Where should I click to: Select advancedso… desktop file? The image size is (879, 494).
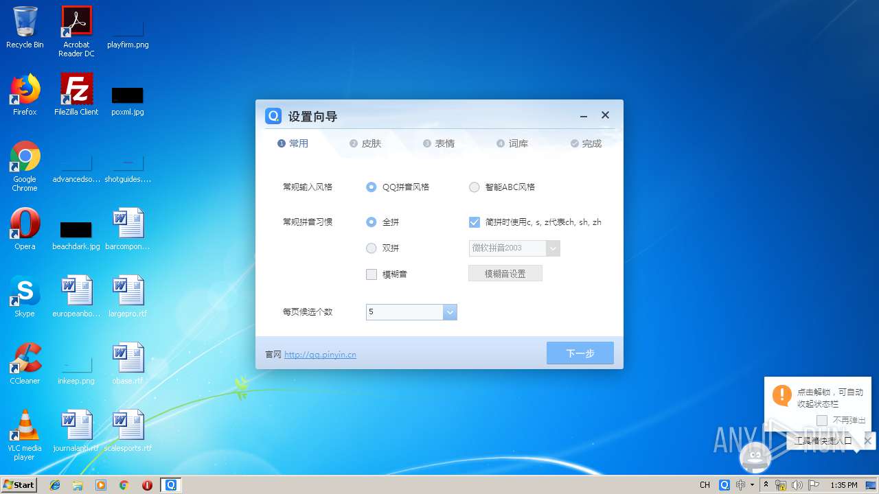(x=76, y=169)
